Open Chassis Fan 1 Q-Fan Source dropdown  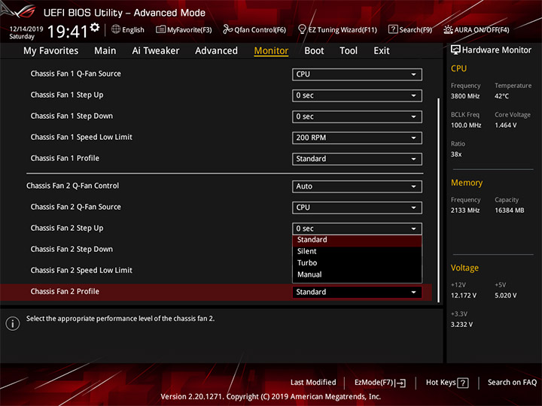tap(357, 74)
